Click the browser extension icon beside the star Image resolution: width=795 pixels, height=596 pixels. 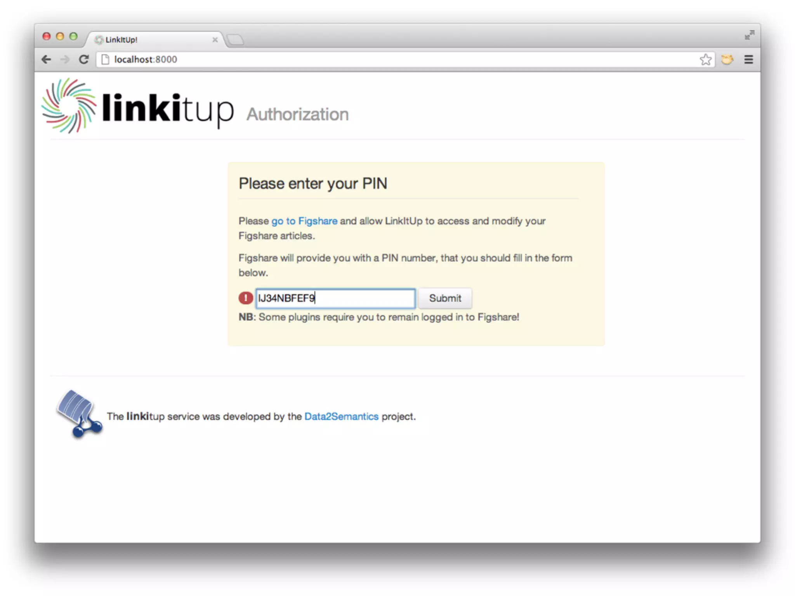[727, 59]
